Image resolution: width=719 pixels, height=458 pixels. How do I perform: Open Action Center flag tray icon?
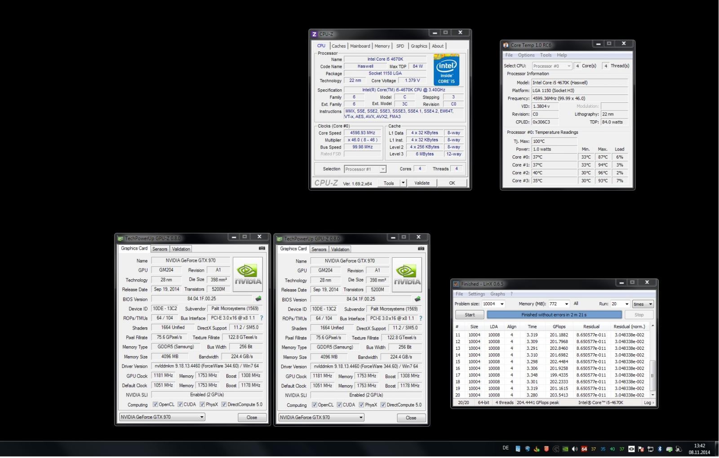[641, 449]
